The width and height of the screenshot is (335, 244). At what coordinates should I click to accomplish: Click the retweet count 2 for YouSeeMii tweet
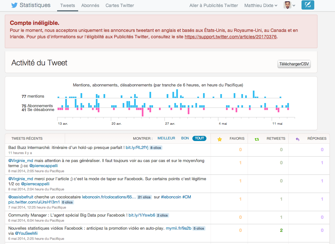tap(281, 230)
